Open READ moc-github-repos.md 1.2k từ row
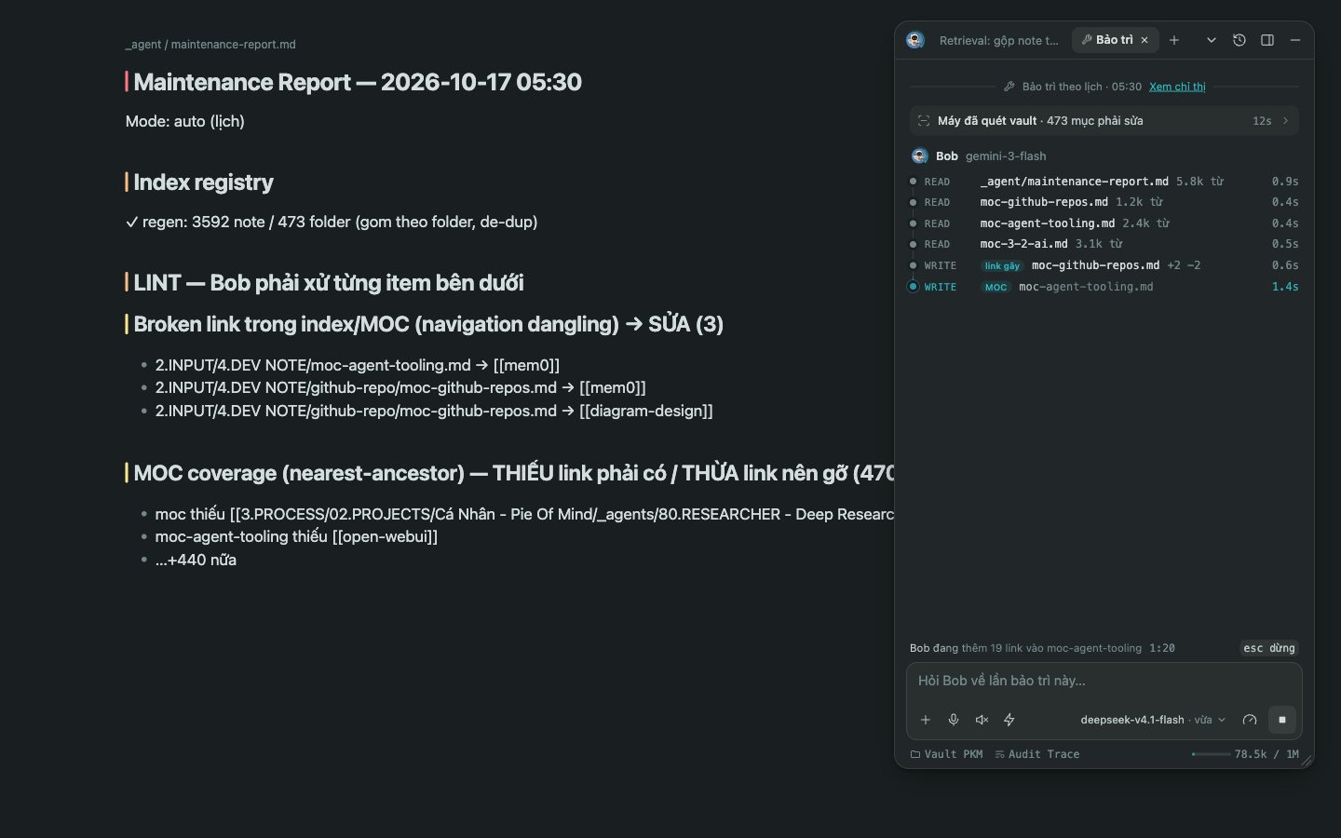Image resolution: width=1341 pixels, height=838 pixels. coord(1104,202)
